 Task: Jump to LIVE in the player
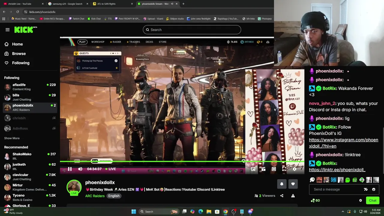(x=110, y=169)
